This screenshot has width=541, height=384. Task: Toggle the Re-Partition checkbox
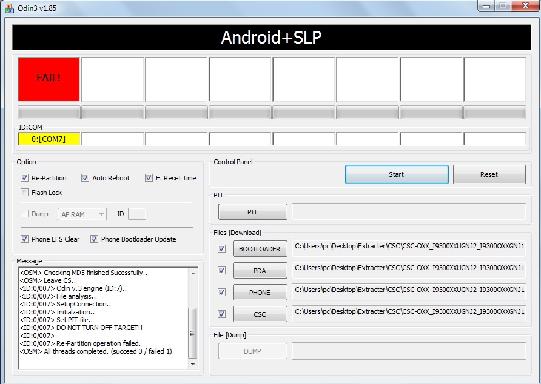coord(24,178)
